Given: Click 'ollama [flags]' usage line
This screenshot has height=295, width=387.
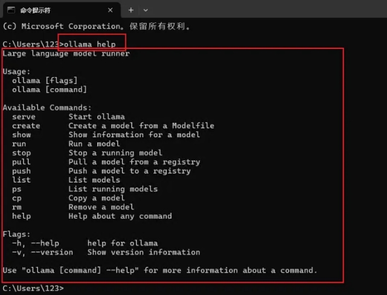Looking at the screenshot, I should pyautogui.click(x=45, y=81).
